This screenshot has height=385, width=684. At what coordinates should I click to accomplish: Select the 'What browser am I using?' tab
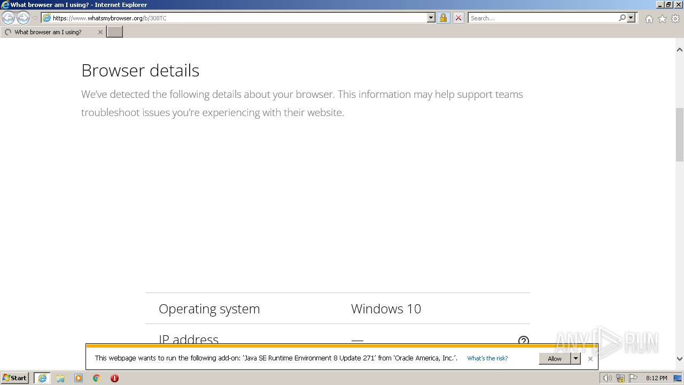53,32
